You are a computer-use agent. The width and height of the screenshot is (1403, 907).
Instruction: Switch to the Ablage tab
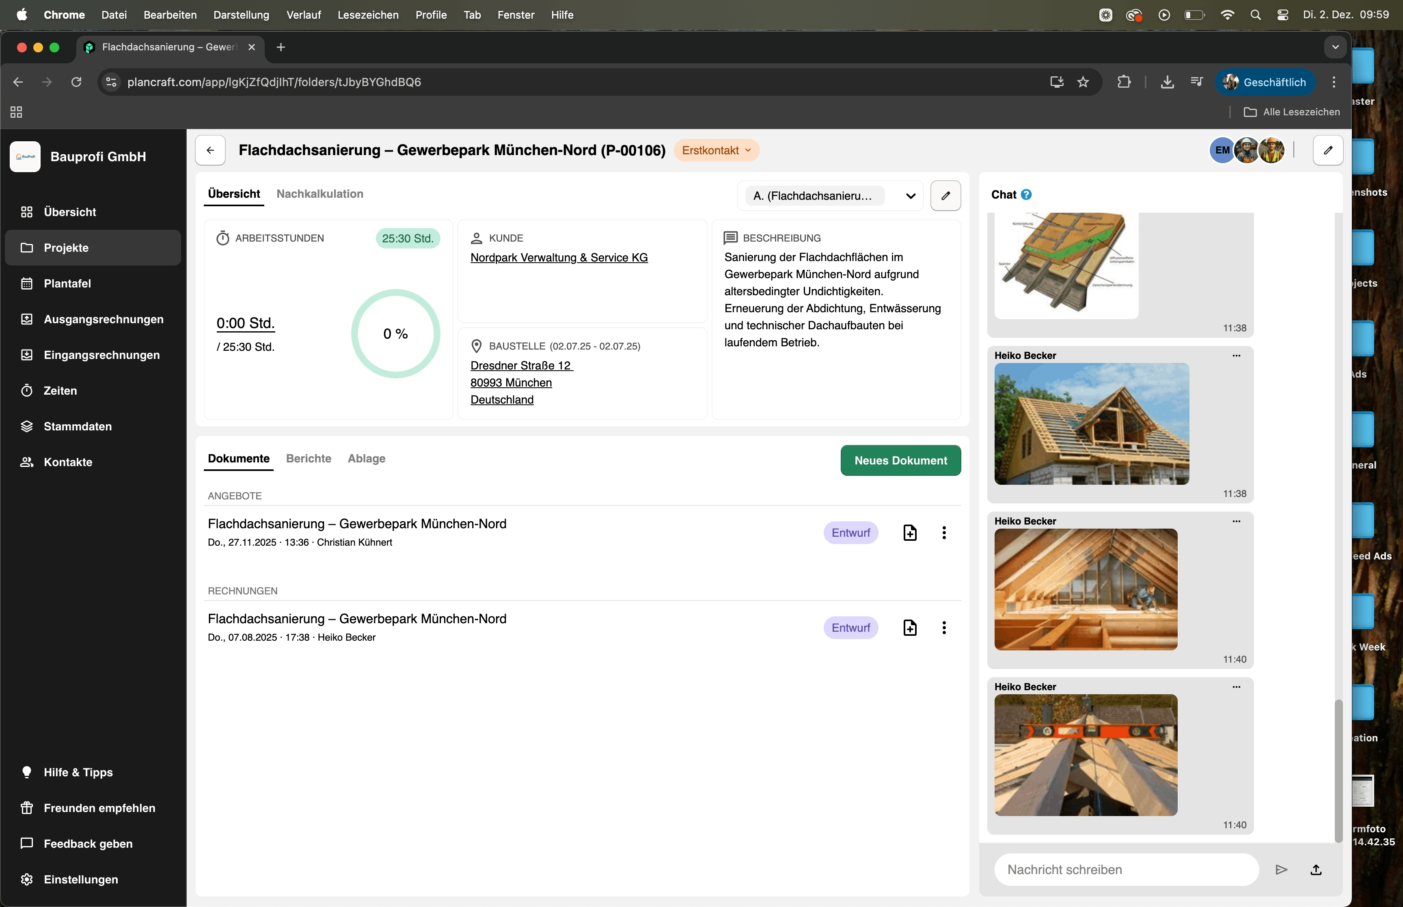[366, 458]
